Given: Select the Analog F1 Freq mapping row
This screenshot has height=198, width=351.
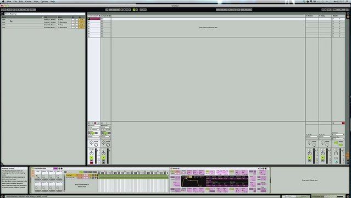Looking at the screenshot, I should [x=43, y=20].
